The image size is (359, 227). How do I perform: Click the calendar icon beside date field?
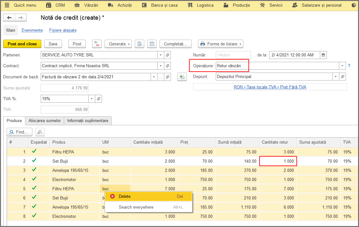point(323,55)
